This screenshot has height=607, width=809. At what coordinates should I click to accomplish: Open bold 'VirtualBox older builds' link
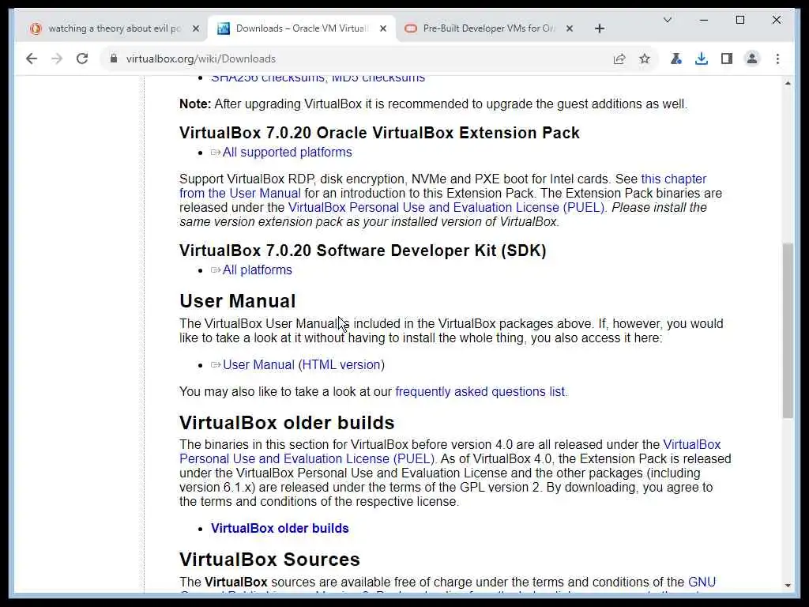pyautogui.click(x=280, y=529)
